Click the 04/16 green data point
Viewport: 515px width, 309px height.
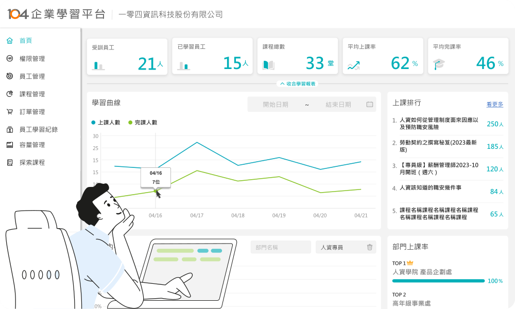156,191
